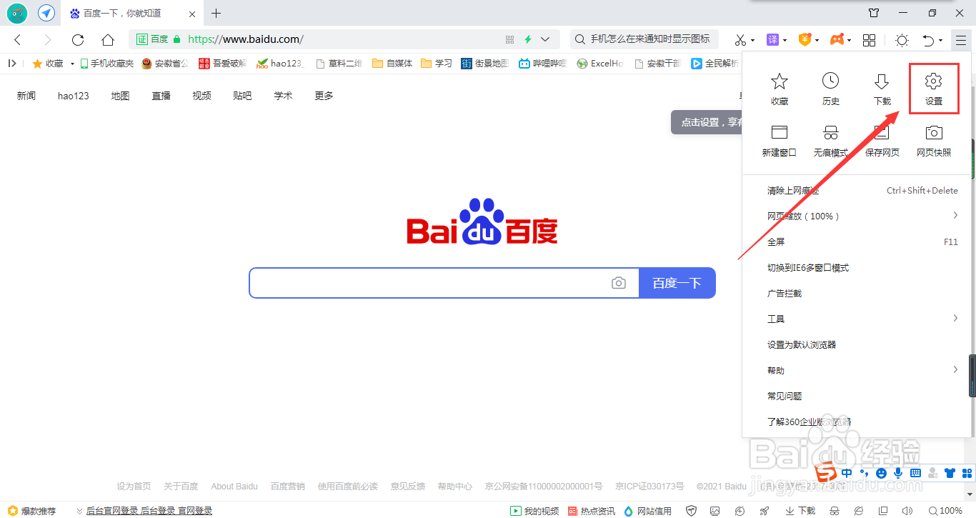Click the address bar URL field
976x518 pixels.
pos(343,39)
